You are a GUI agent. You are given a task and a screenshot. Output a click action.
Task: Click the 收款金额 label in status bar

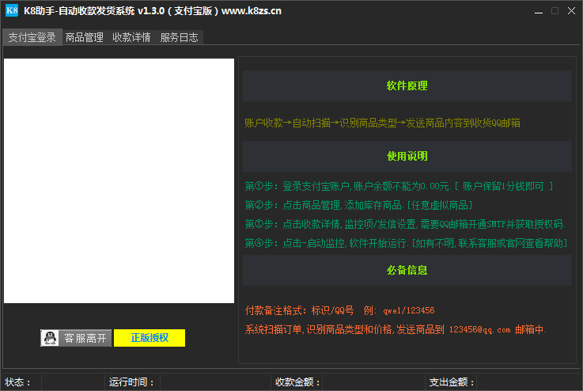[x=297, y=382]
